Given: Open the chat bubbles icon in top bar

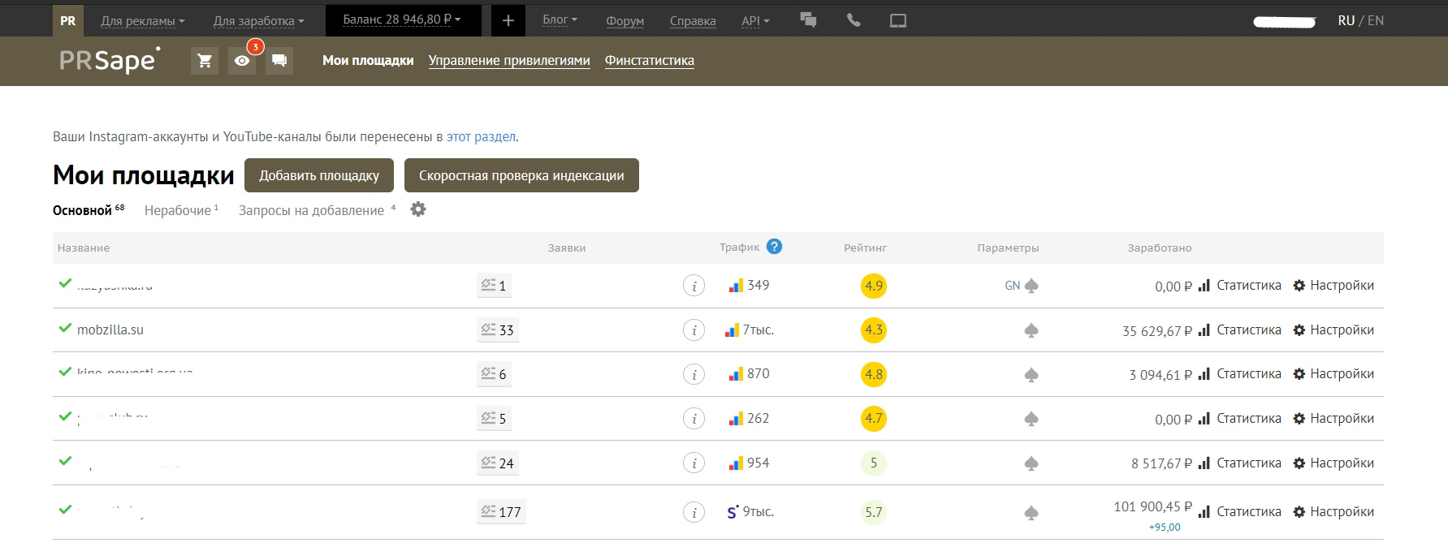Looking at the screenshot, I should (808, 20).
